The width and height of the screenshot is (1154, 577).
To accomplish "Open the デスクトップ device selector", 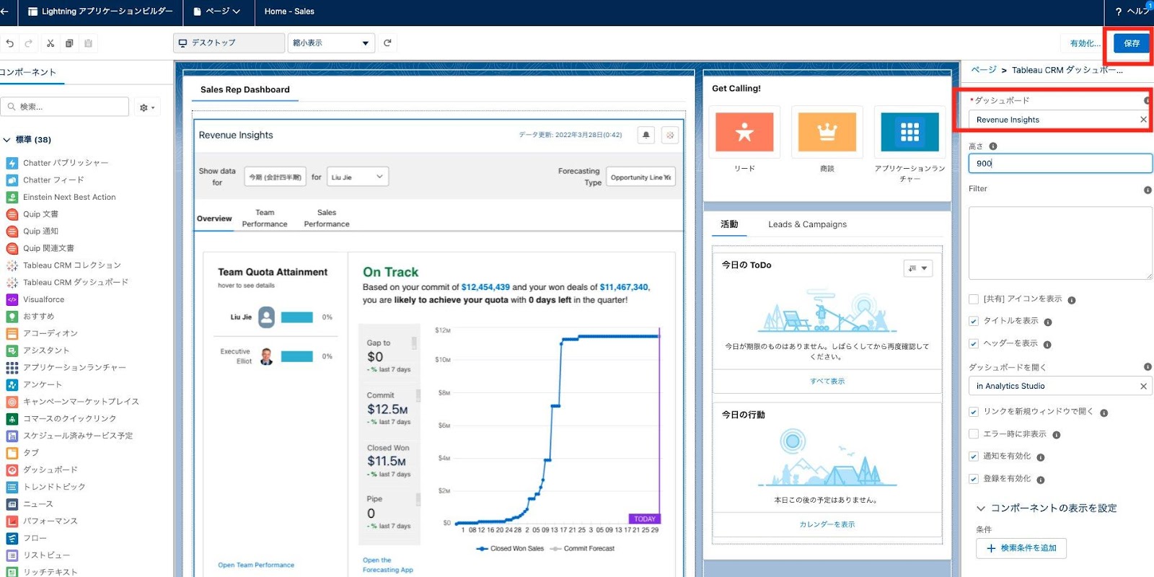I will pyautogui.click(x=229, y=43).
